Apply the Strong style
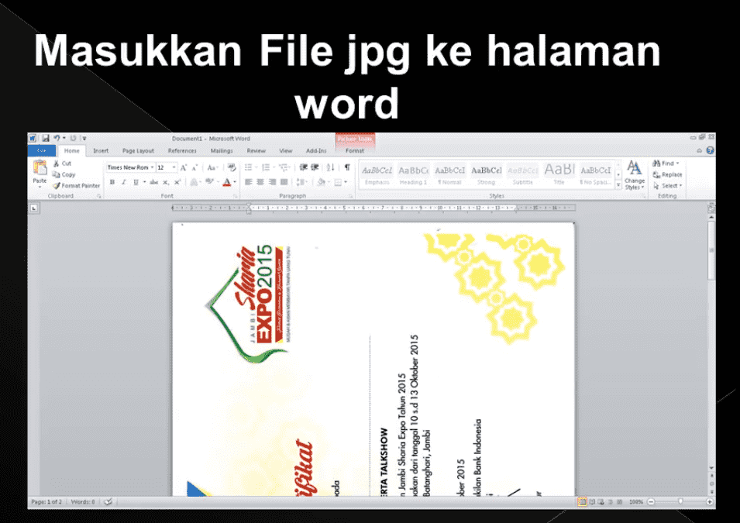Screen dimensions: 740x523 [486, 174]
